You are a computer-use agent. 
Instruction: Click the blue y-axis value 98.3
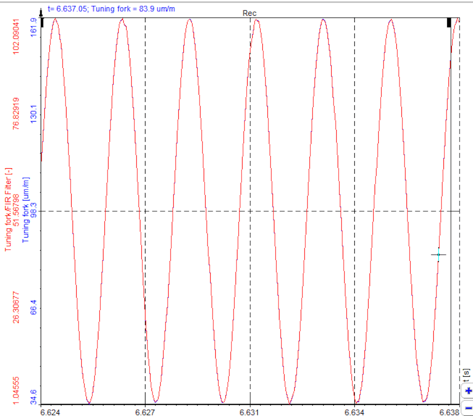tap(33, 210)
